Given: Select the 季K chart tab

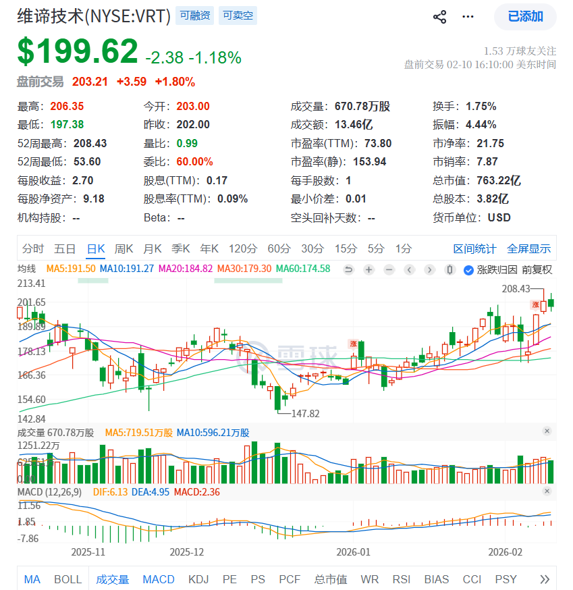Looking at the screenshot, I should coord(181,248).
